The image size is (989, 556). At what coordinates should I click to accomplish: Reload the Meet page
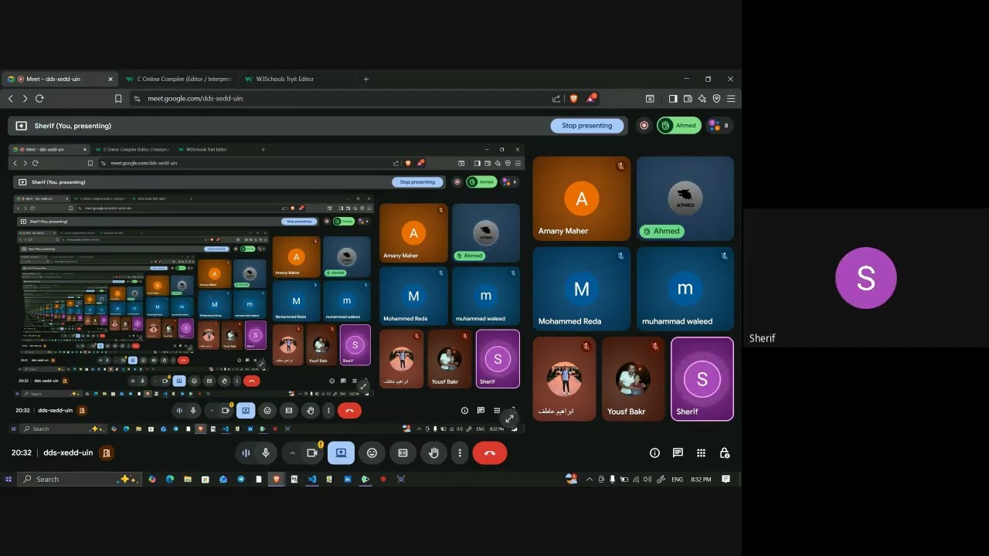(39, 99)
